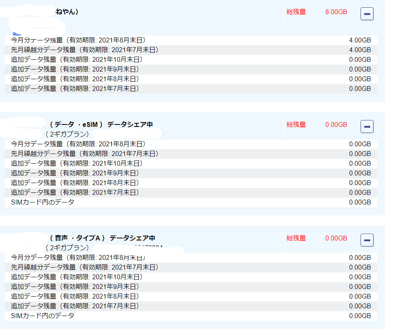Click the データ・eSIM データシェア中 heading

(x=101, y=124)
